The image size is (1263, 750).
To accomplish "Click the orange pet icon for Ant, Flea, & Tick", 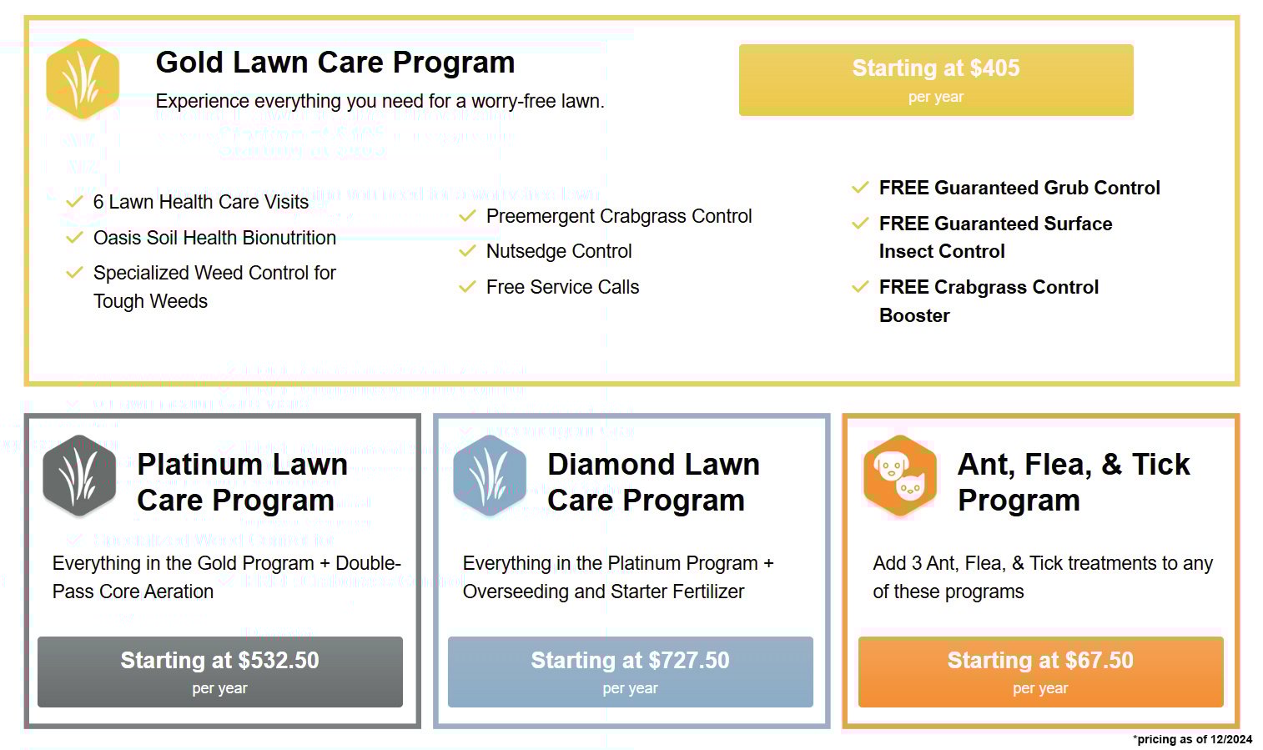I will 900,475.
